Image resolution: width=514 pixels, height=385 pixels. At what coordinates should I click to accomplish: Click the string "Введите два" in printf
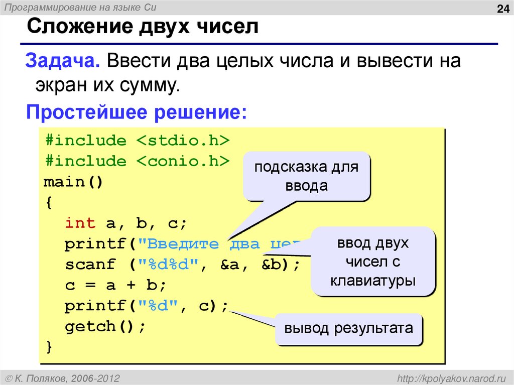(x=199, y=244)
